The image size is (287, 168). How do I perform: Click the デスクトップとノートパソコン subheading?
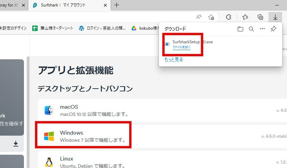85,89
